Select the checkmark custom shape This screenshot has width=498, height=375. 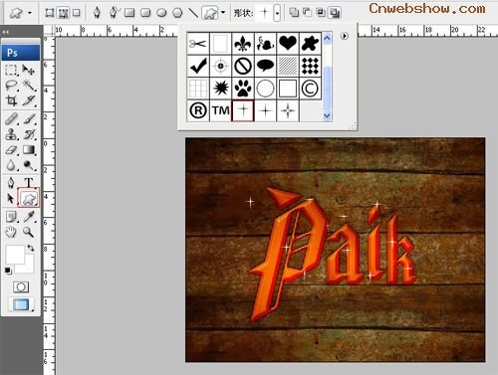click(x=198, y=66)
